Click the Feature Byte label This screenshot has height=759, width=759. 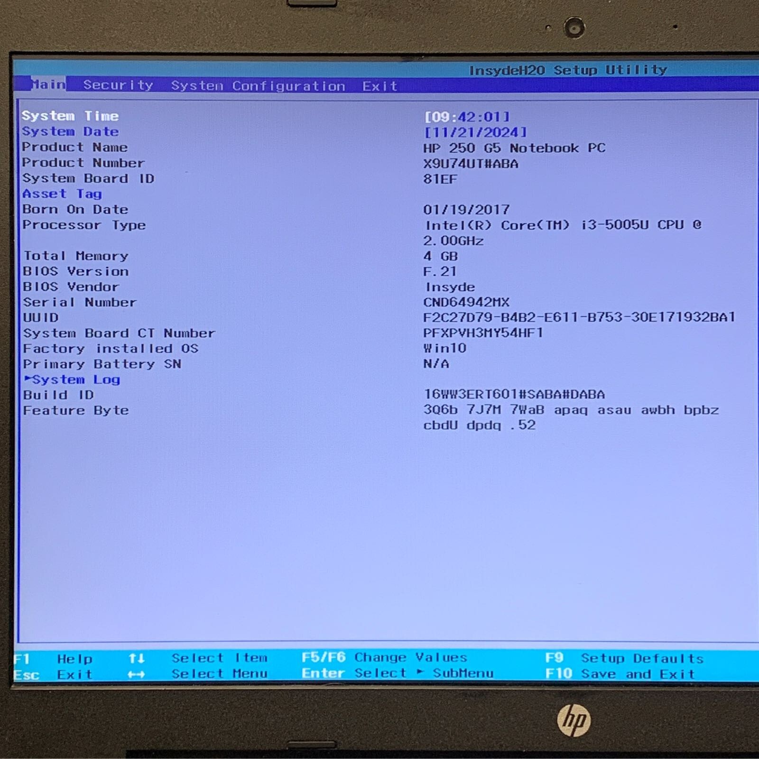[x=76, y=410]
